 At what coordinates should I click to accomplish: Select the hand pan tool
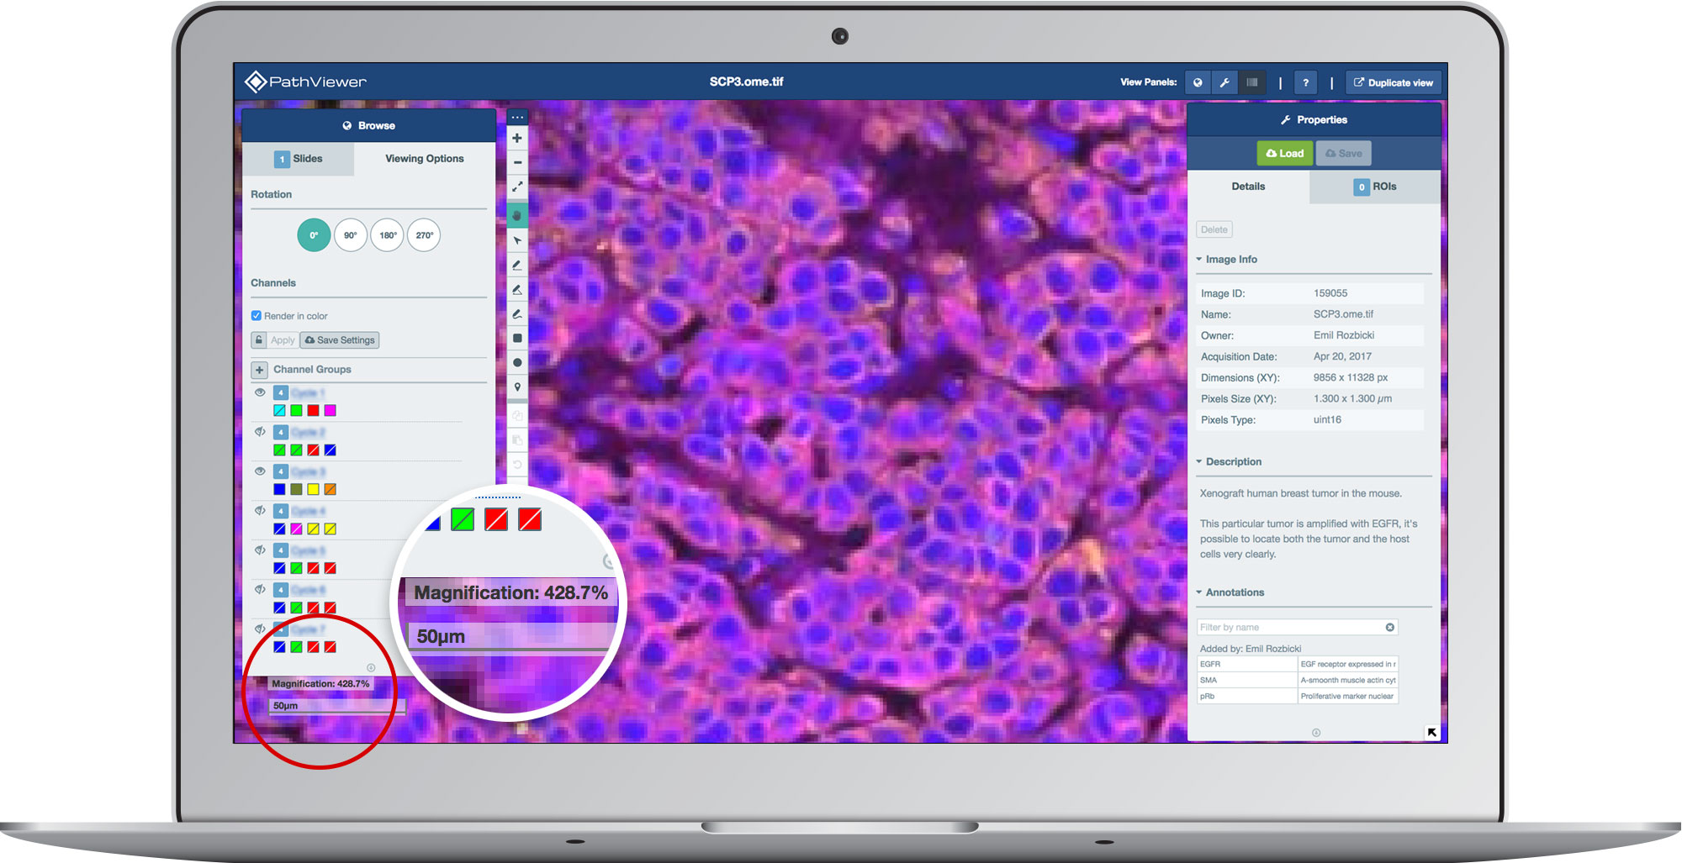517,215
